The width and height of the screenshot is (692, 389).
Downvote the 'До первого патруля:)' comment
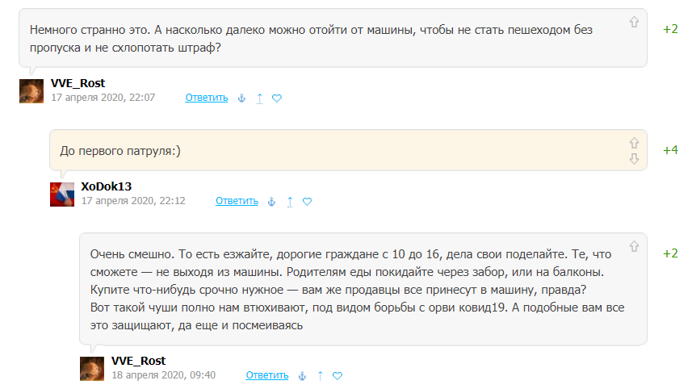(x=634, y=159)
